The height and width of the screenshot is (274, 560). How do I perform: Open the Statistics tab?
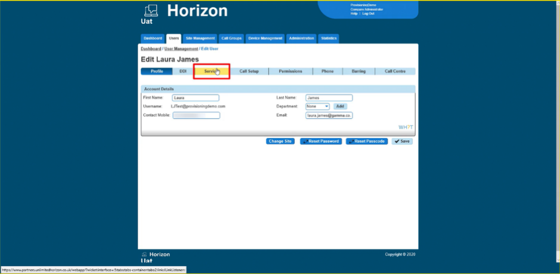pyautogui.click(x=329, y=38)
